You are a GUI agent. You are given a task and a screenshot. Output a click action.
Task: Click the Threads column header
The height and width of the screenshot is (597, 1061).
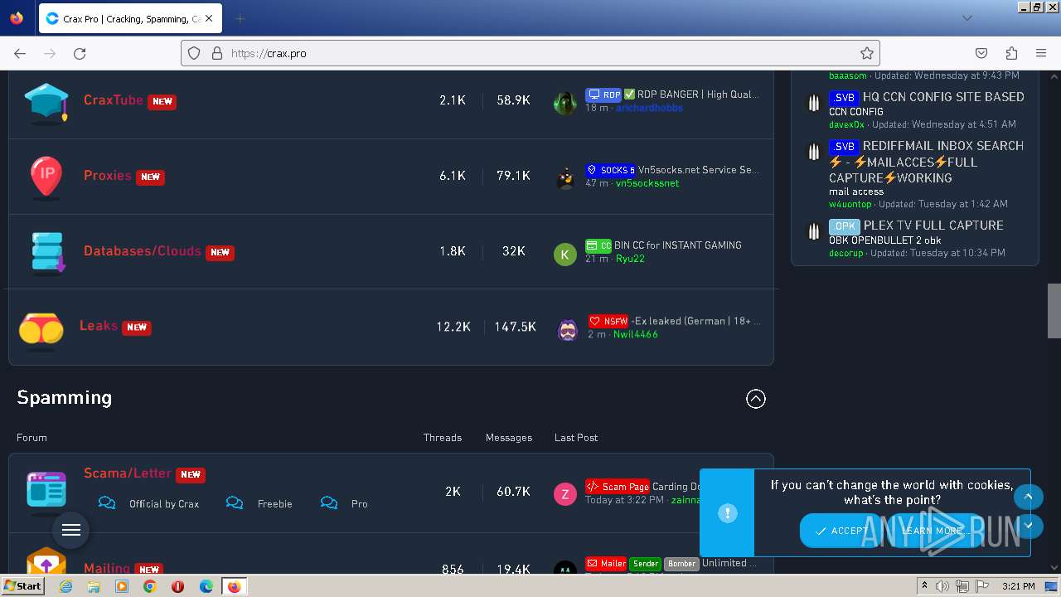443,437
